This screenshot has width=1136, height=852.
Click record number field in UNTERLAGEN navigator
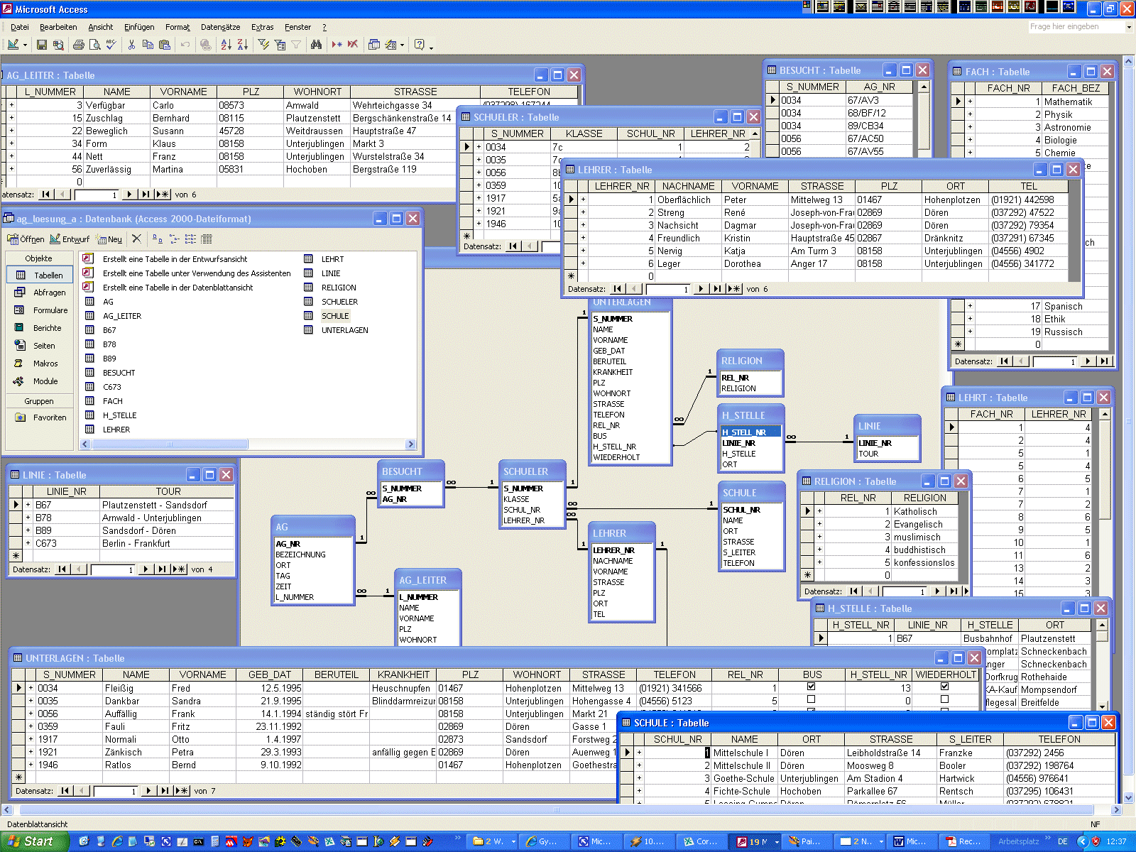coord(116,791)
